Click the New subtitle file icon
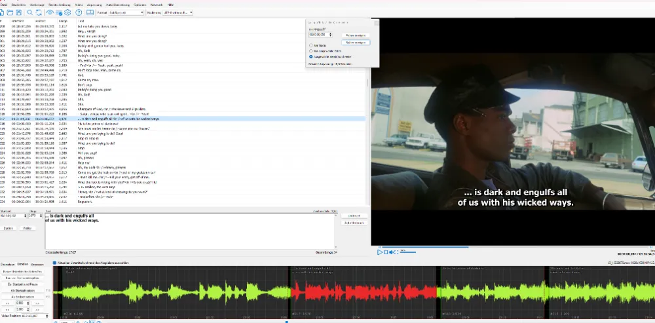655x323 pixels. point(2,12)
